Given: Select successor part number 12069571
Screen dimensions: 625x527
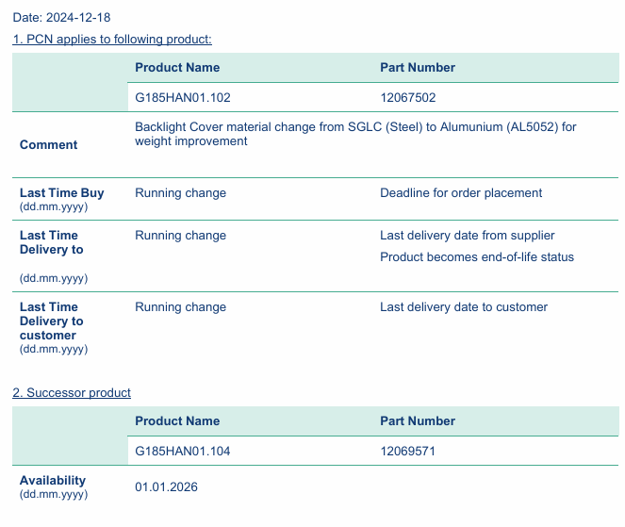Looking at the screenshot, I should 407,452.
